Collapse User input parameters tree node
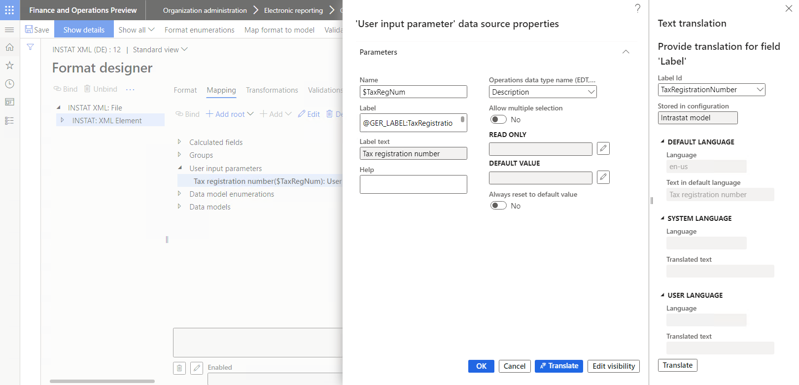 click(x=180, y=168)
